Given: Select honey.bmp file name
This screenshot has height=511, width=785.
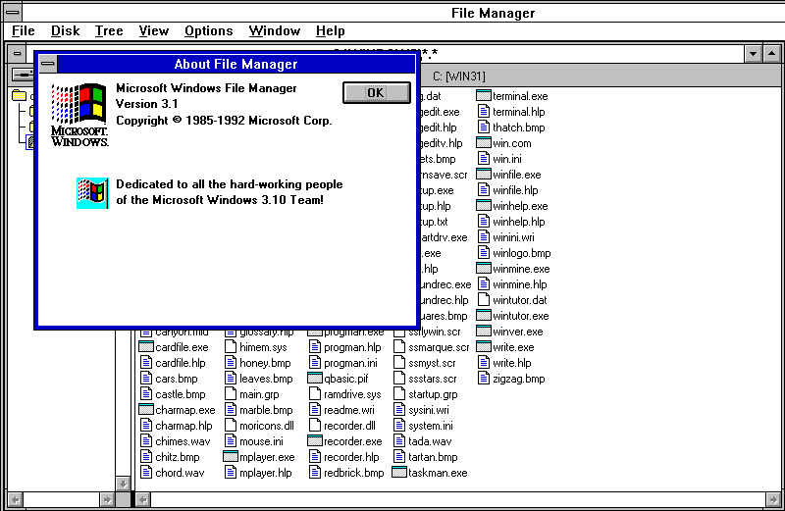Looking at the screenshot, I should pos(265,363).
